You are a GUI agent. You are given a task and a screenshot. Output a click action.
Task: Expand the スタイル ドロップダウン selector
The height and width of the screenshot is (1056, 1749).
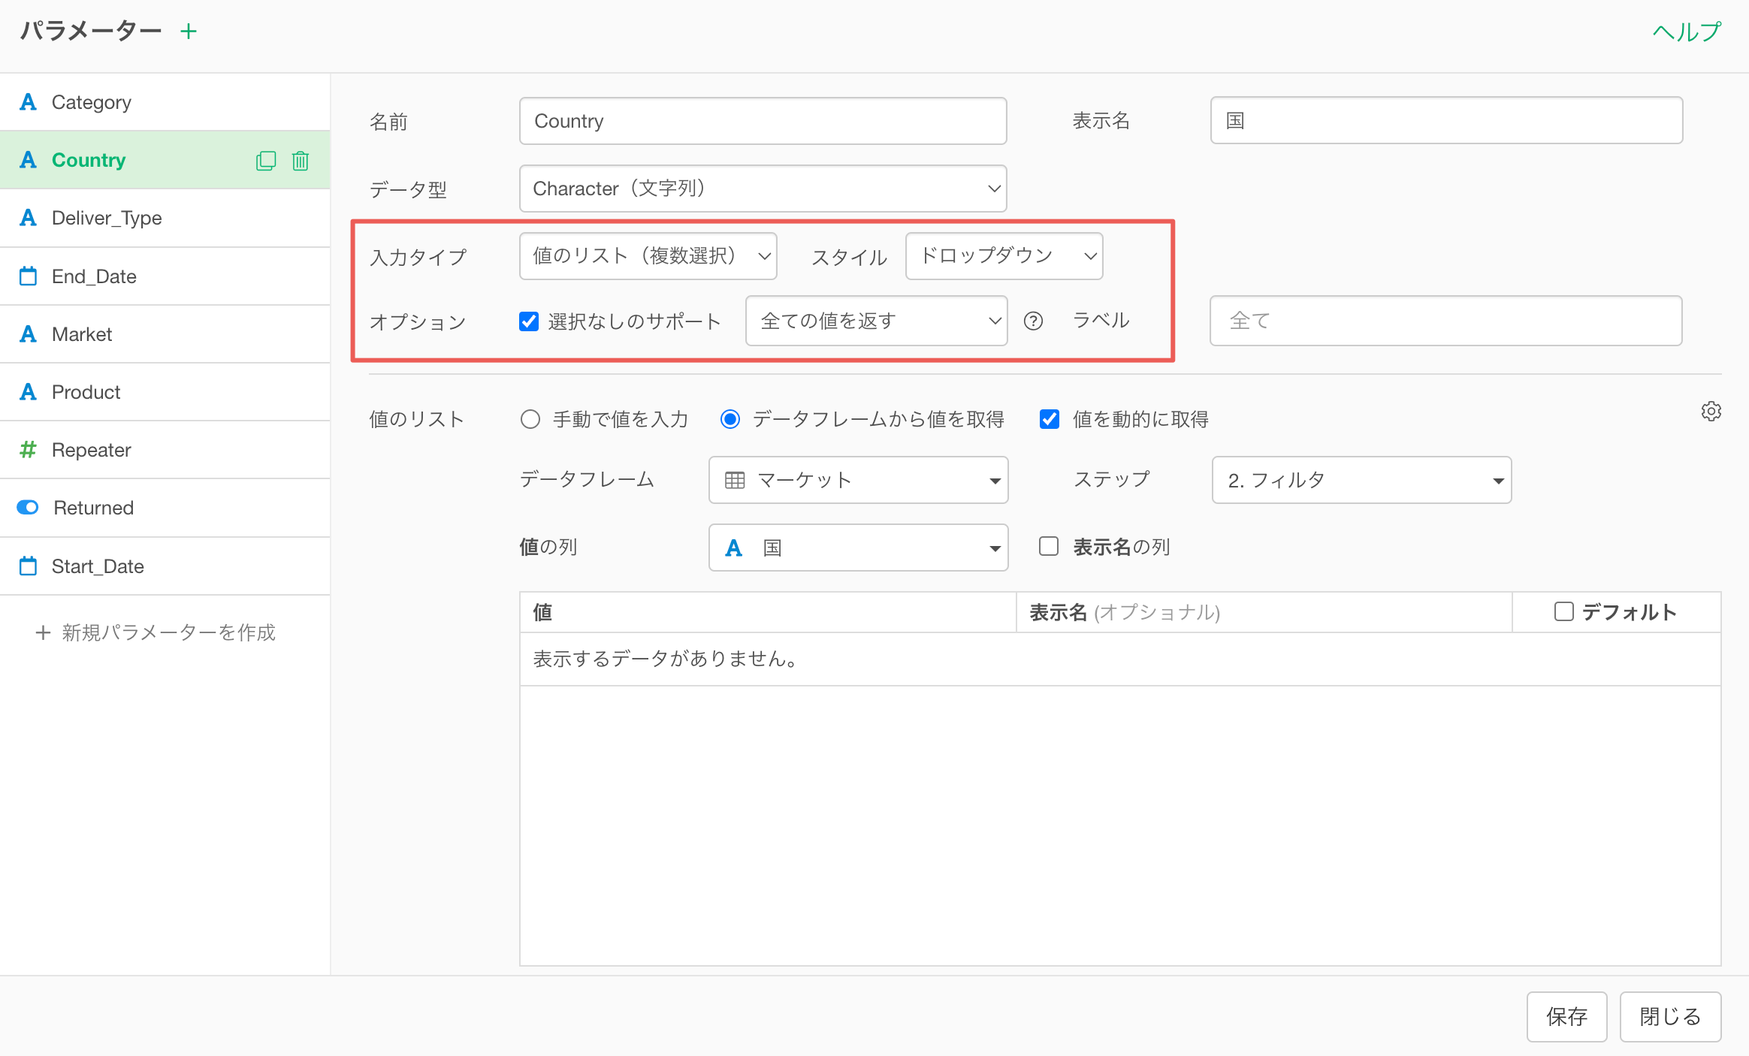(x=1004, y=256)
